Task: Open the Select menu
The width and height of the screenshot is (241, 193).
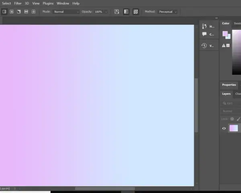Action: [6, 3]
